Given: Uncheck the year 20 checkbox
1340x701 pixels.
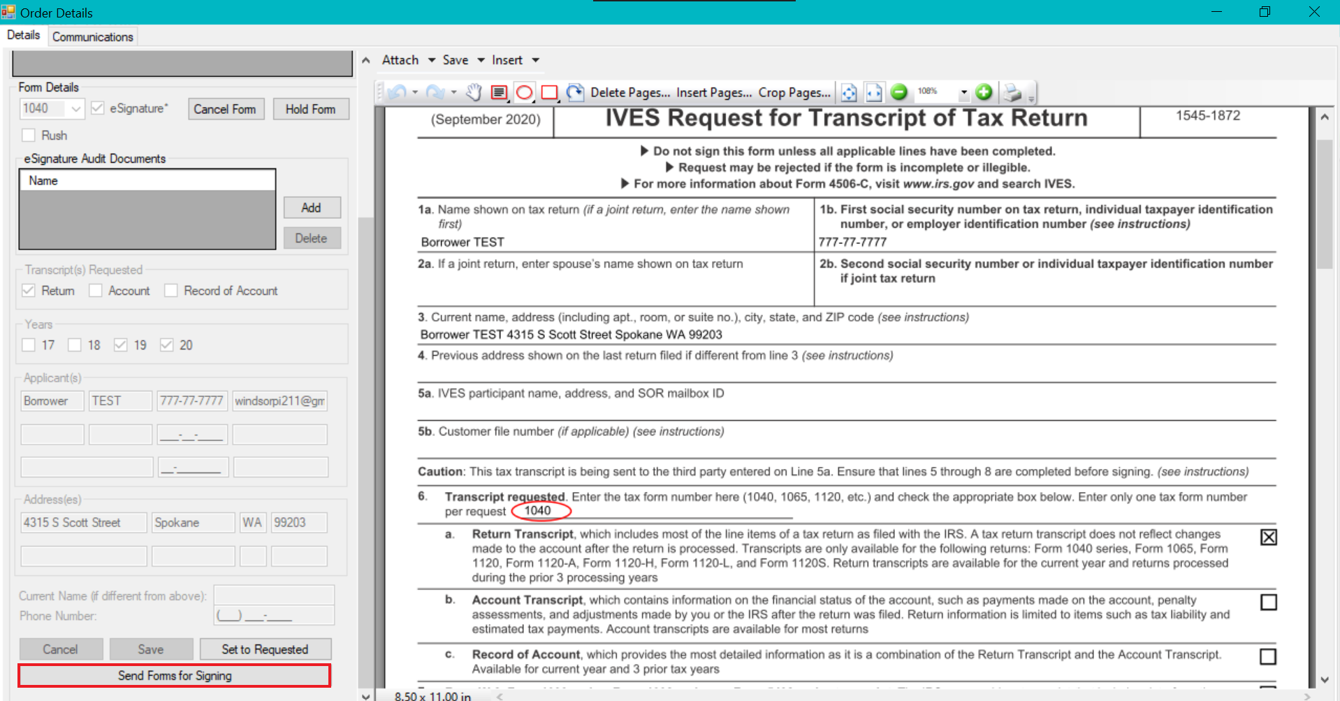Looking at the screenshot, I should pyautogui.click(x=167, y=345).
